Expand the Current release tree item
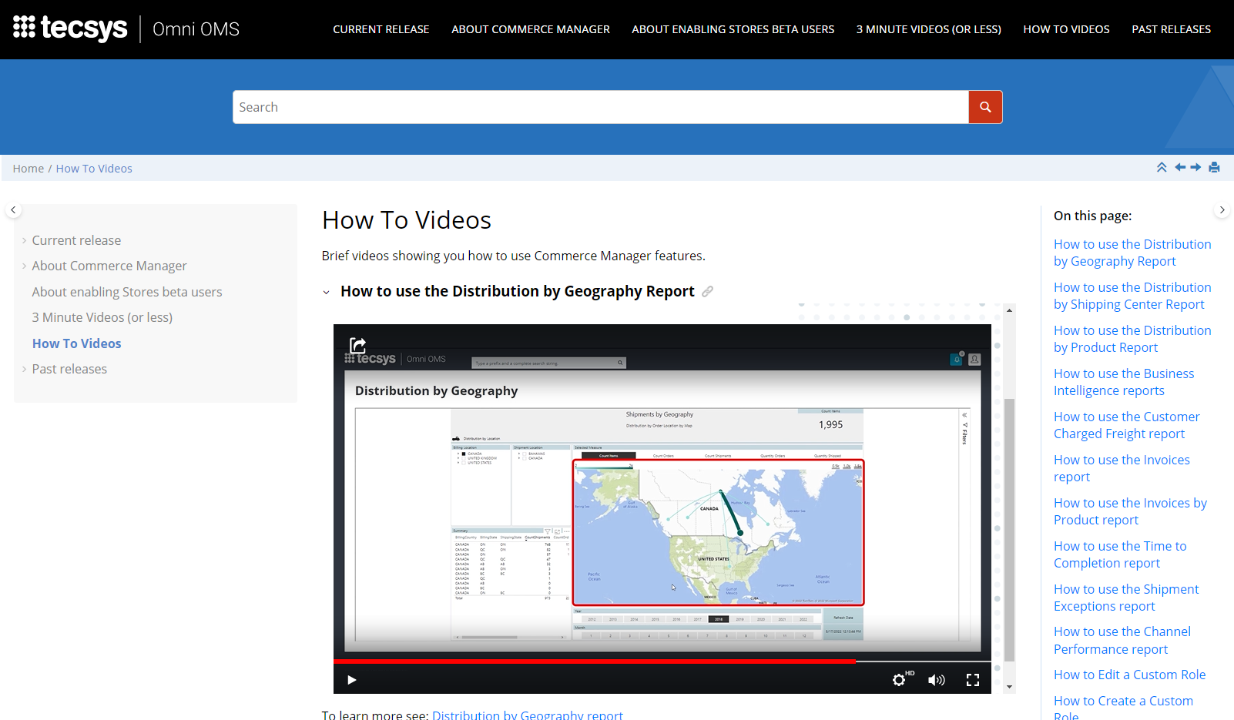Screen dimensions: 1234x720 click(x=25, y=241)
